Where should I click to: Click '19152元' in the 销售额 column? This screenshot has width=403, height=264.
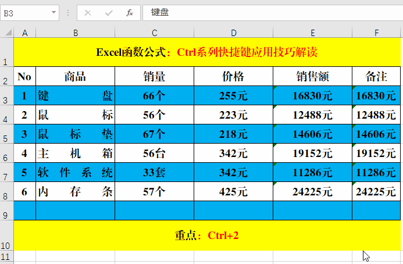(x=312, y=153)
